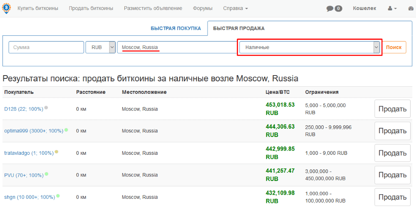Screen dimensions: 416x210
Task: Open the dashboard gauge icon
Action: pos(411,8)
